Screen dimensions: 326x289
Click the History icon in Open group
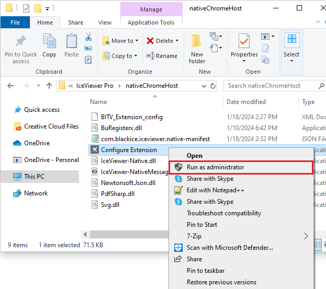point(265,60)
